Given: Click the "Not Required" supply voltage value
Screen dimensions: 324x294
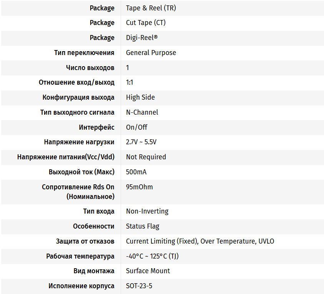Looking at the screenshot, I should pos(146,157).
